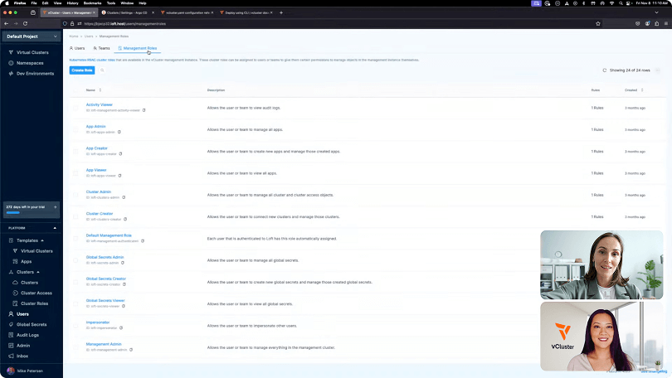Image resolution: width=672 pixels, height=378 pixels.
Task: Copy the ID of Activity Viewer role
Action: pyautogui.click(x=144, y=110)
